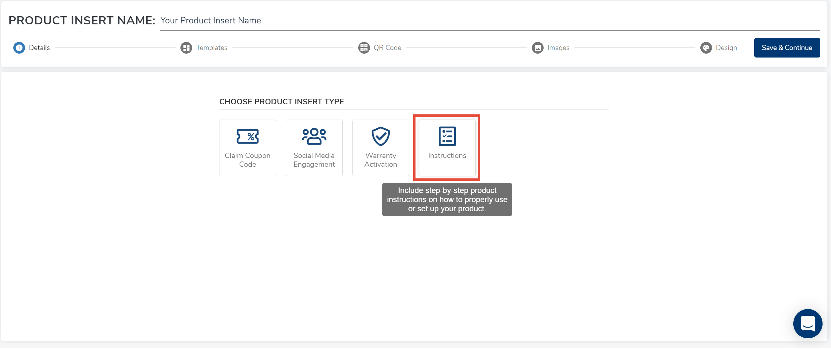
Task: Select the Instructions checklist icon
Action: point(447,136)
